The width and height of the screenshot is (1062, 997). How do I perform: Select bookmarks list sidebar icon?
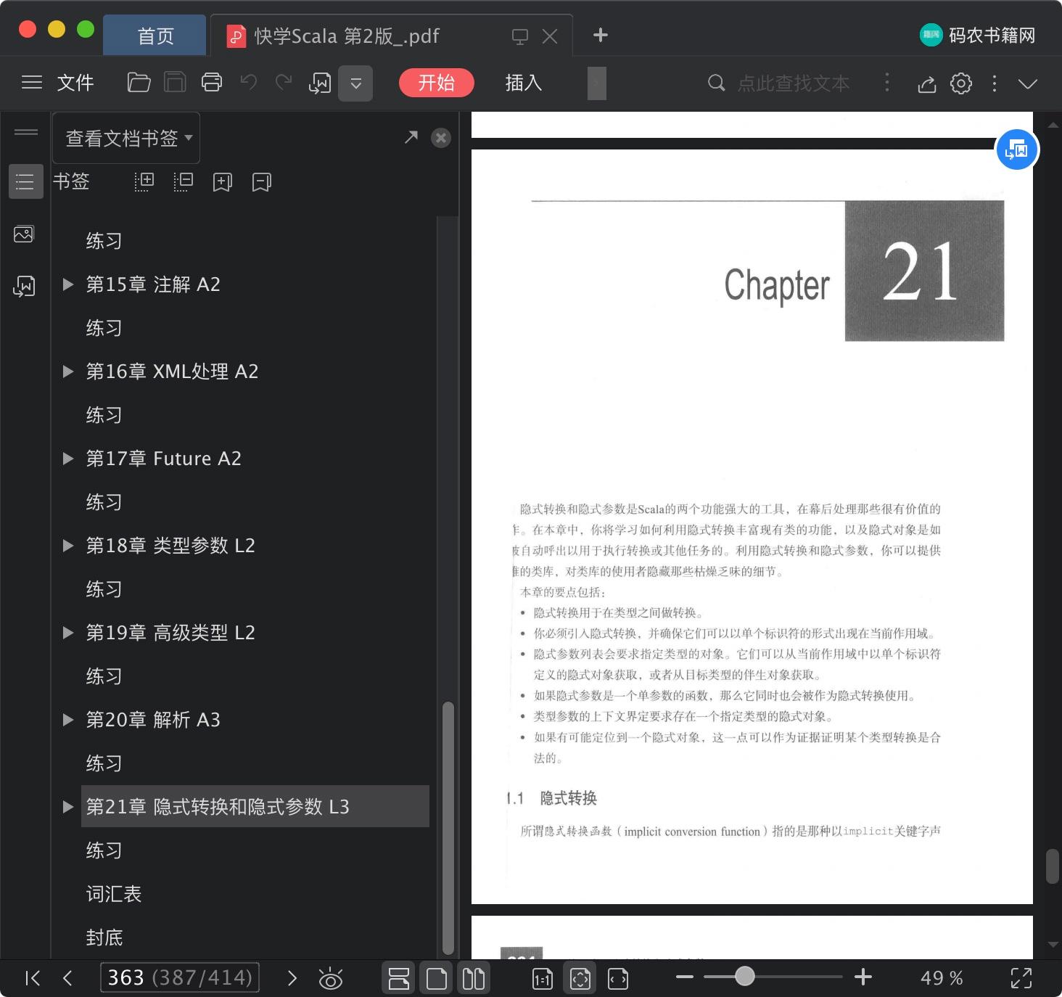click(25, 181)
